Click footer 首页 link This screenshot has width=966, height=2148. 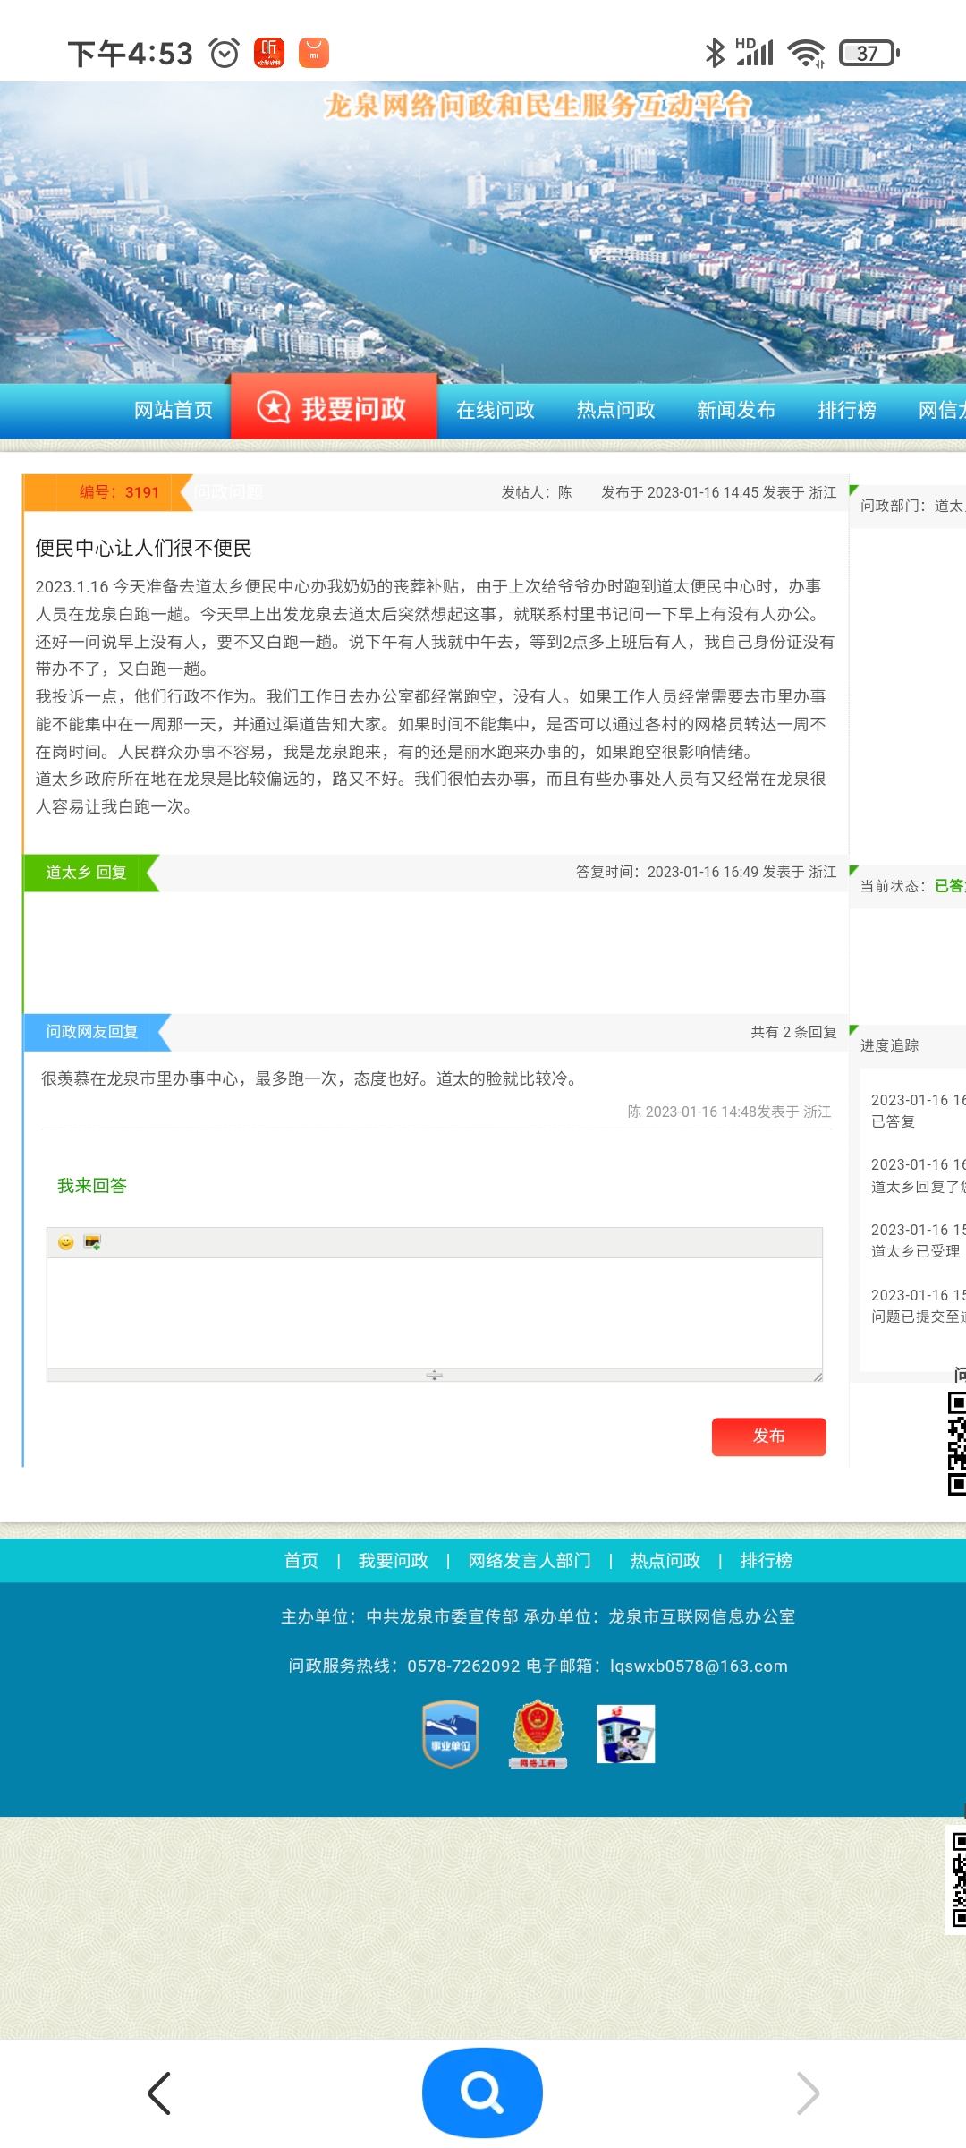pyautogui.click(x=301, y=1561)
